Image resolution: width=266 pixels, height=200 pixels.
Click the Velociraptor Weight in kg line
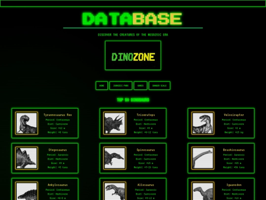234,132
